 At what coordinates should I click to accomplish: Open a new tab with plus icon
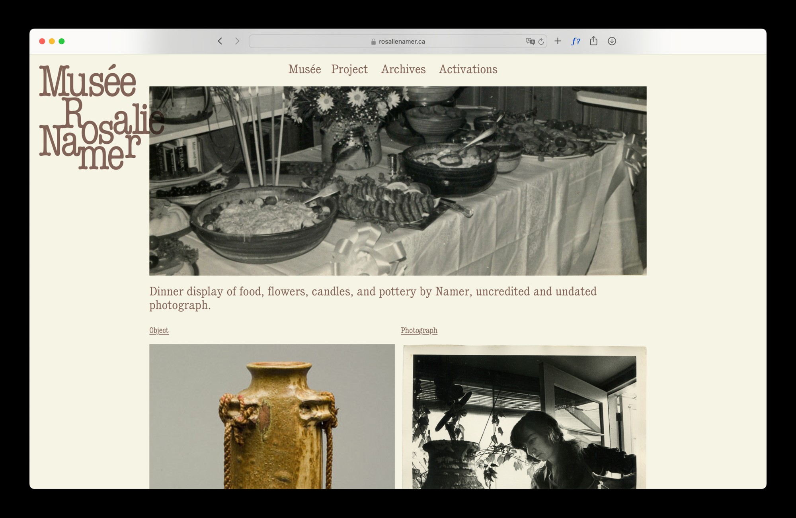coord(558,41)
